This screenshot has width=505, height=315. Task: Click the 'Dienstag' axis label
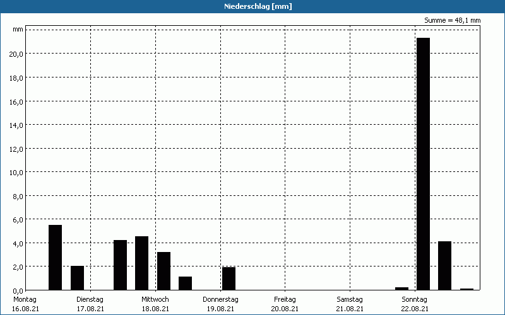(x=90, y=299)
